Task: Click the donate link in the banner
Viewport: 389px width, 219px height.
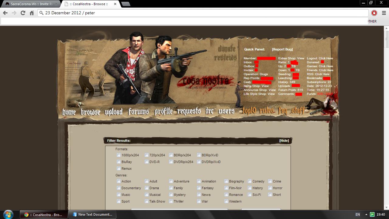Action: (227, 49)
